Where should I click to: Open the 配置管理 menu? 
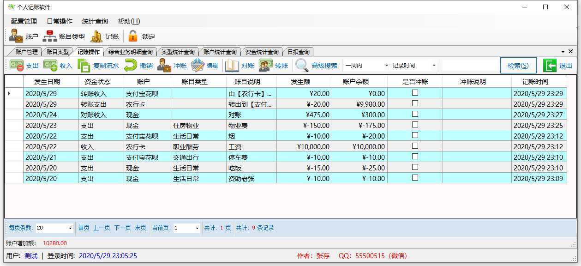[24, 21]
